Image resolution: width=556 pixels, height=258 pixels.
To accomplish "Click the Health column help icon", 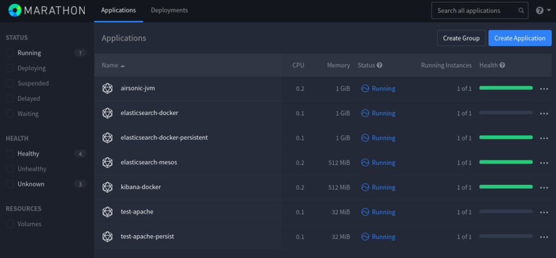I will click(502, 66).
